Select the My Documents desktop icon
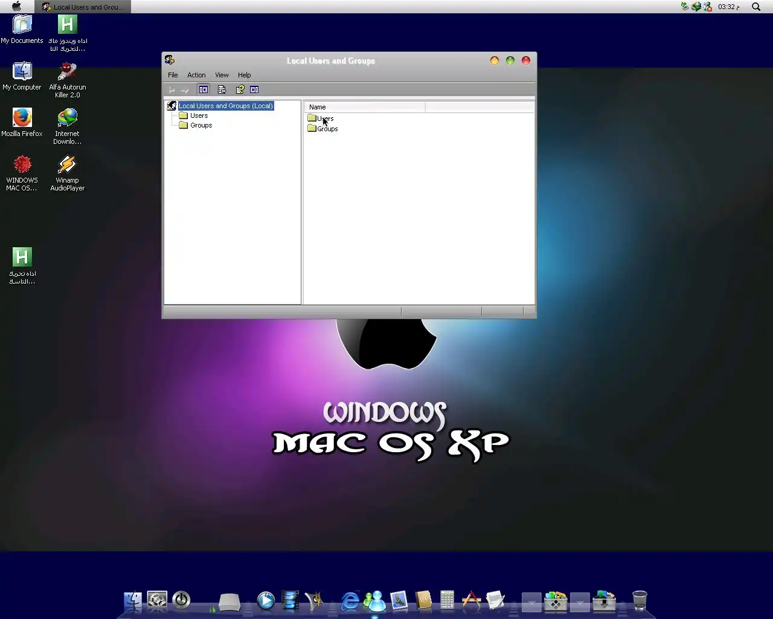Viewport: 773px width, 619px height. [x=22, y=29]
